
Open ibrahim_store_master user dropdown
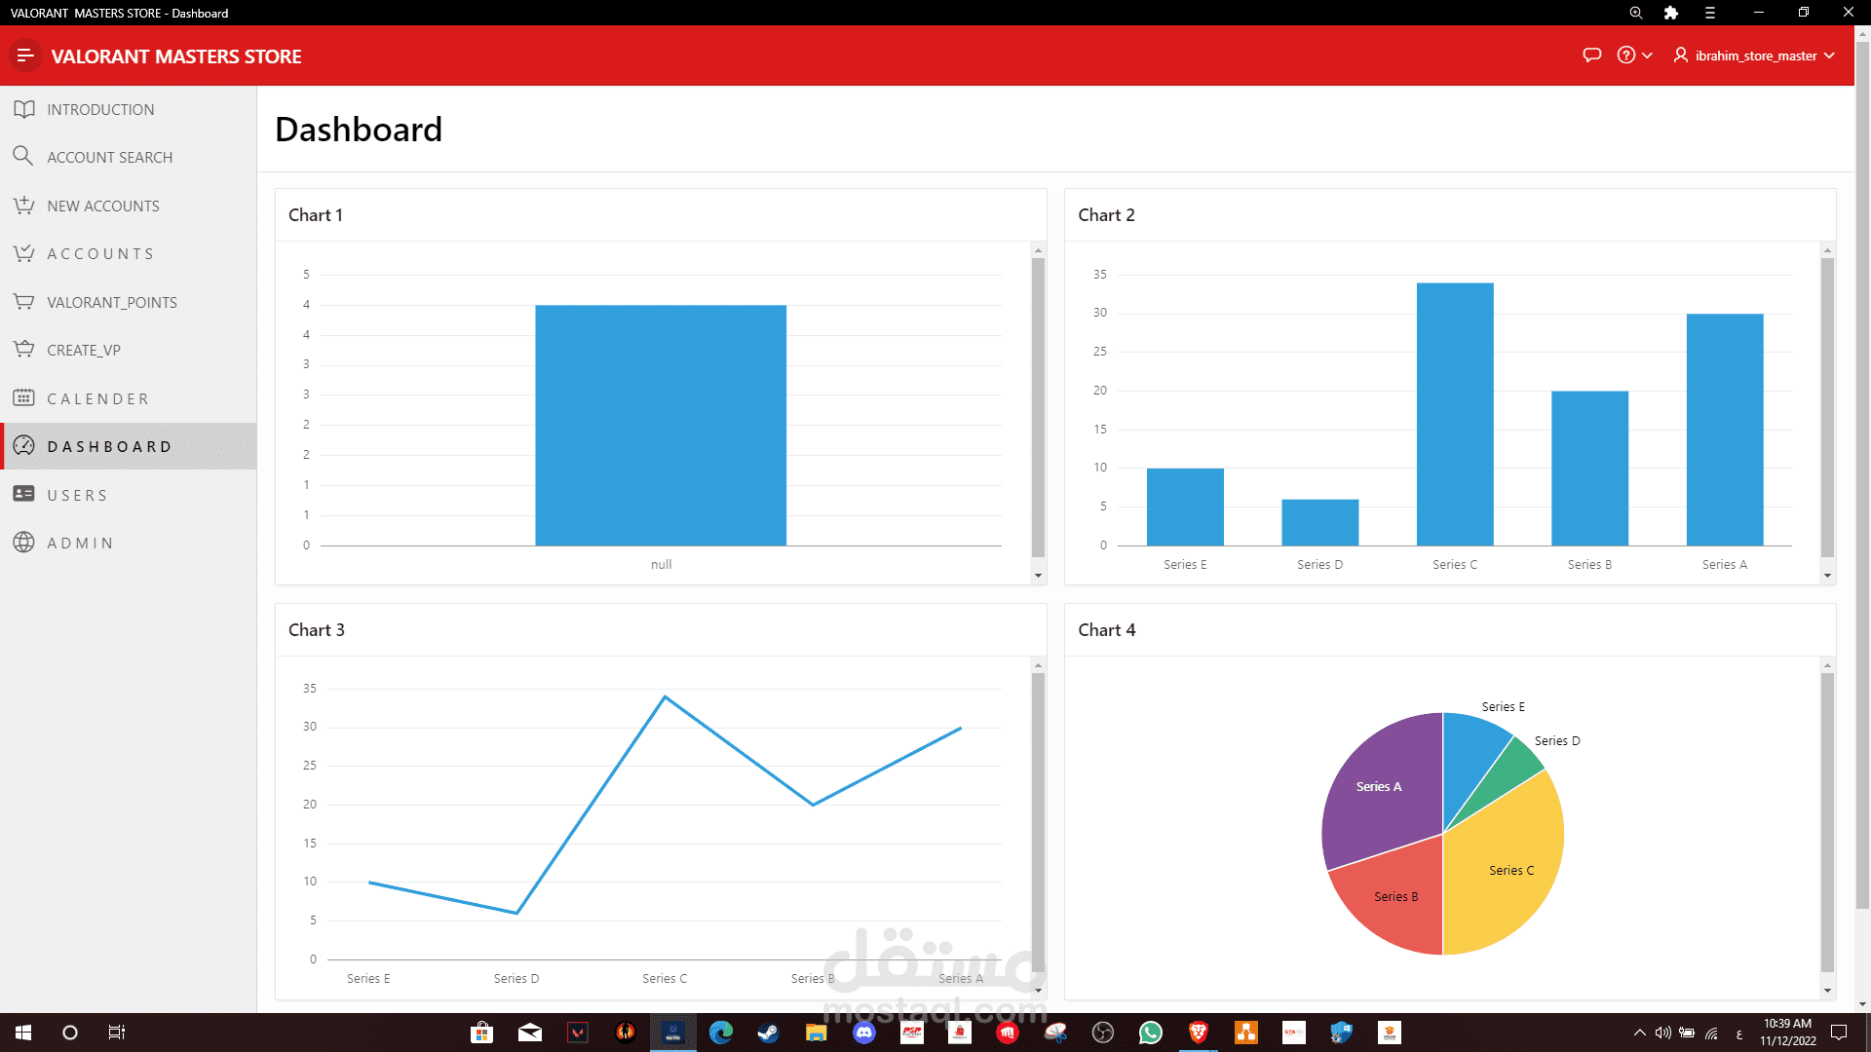click(1754, 56)
